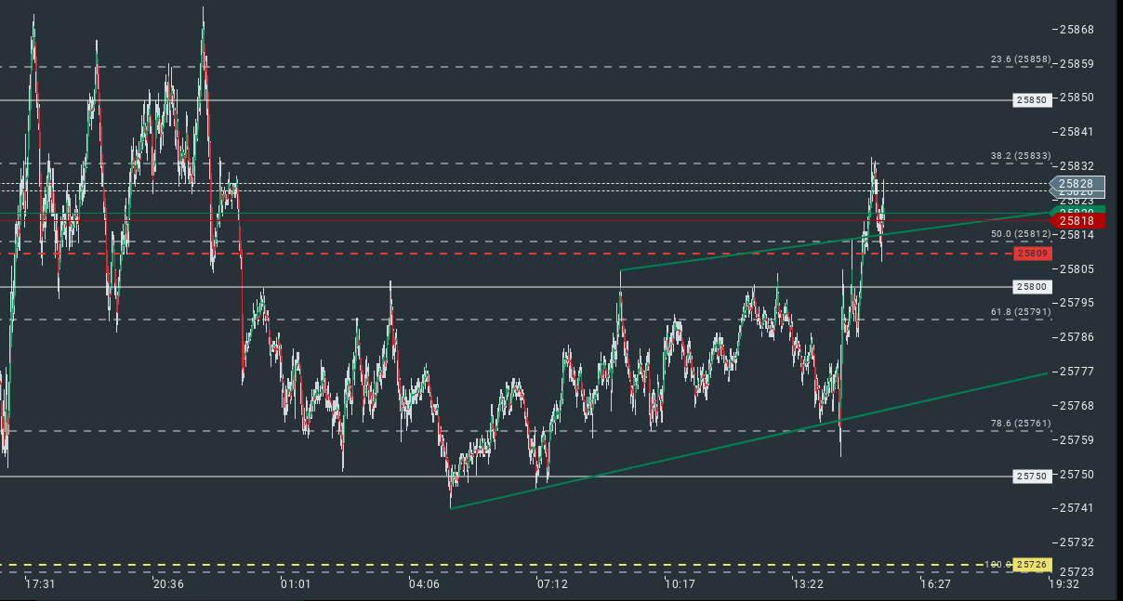Click the 25777 price axis tick
Viewport: 1123px width, 601px height.
(1077, 372)
